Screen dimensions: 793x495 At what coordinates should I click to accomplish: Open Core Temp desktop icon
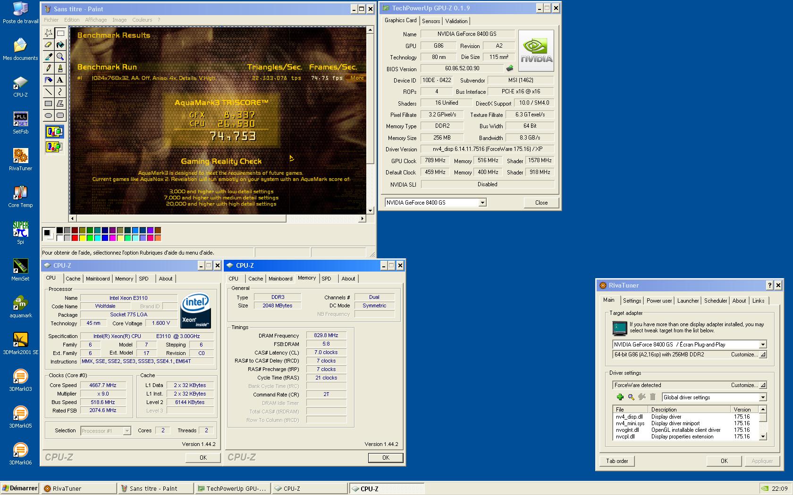click(x=20, y=197)
